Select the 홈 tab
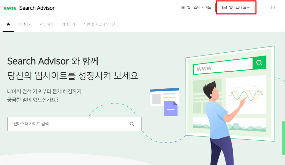This screenshot has width=285, height=165. click(x=8, y=24)
